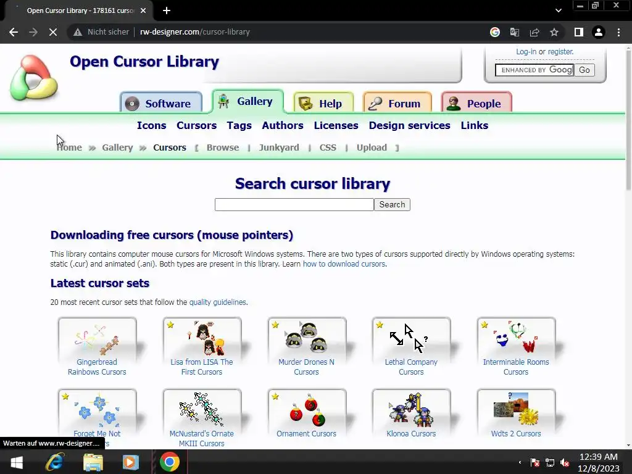
Task: Open Chrome three-dot menu
Action: coord(618,32)
